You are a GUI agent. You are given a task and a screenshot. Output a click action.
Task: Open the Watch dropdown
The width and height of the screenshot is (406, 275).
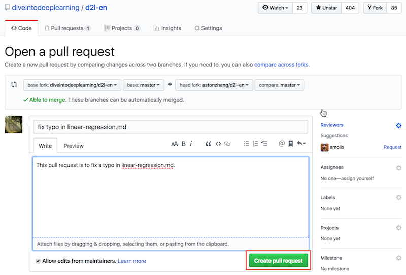[x=275, y=8]
